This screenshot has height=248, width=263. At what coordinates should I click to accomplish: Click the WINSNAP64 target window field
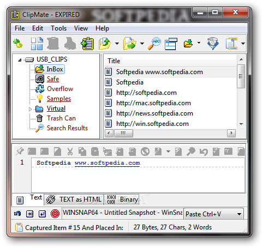(x=122, y=213)
